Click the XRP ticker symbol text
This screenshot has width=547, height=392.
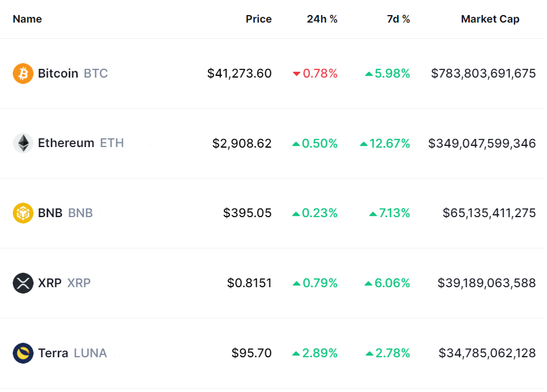(79, 283)
